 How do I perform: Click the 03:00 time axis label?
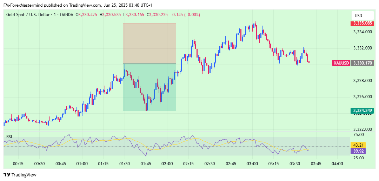pyautogui.click(x=252, y=164)
